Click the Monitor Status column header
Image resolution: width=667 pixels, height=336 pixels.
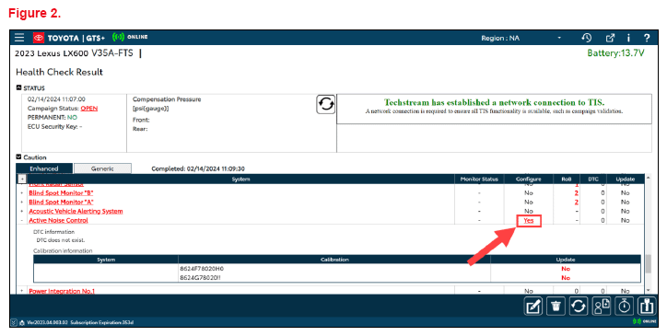(x=479, y=180)
